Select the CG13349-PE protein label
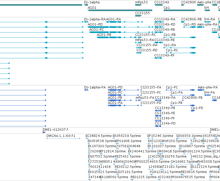Screen dimensions: 220x181 (x=165, y=113)
